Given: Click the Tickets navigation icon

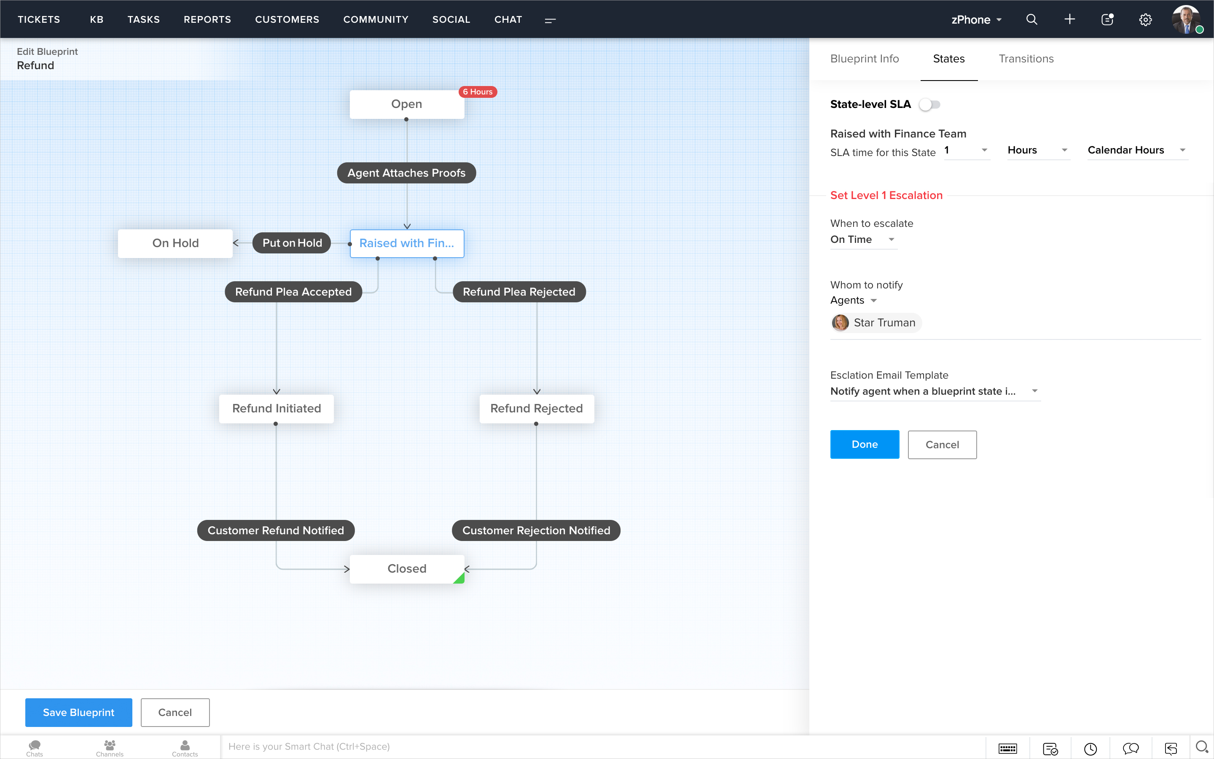Looking at the screenshot, I should [38, 19].
